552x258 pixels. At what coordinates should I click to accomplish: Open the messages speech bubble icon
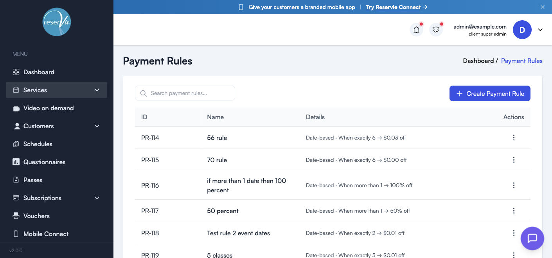(436, 30)
